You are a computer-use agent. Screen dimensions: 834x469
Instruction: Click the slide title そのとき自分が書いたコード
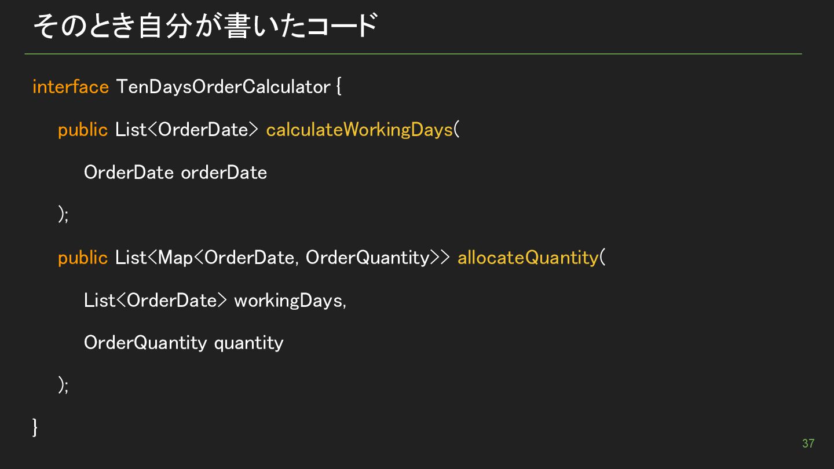click(204, 26)
